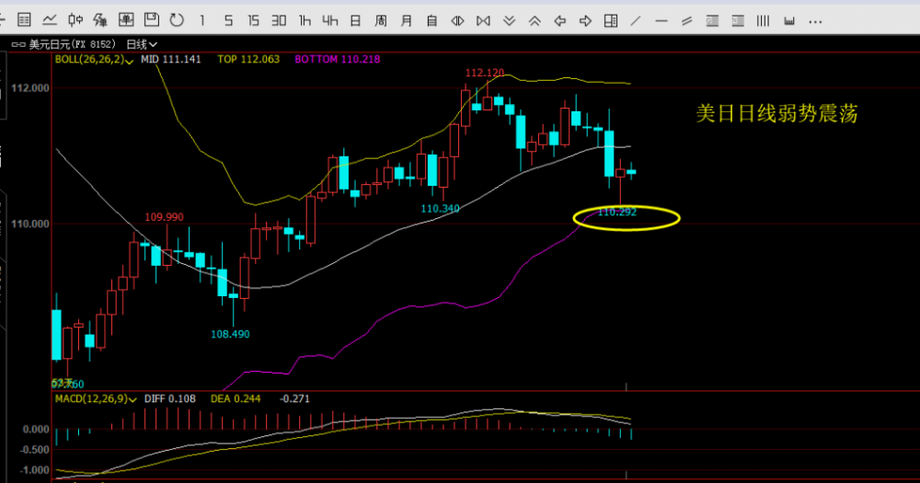The width and height of the screenshot is (920, 483).
Task: Select the daily 日 timeframe
Action: coord(355,20)
